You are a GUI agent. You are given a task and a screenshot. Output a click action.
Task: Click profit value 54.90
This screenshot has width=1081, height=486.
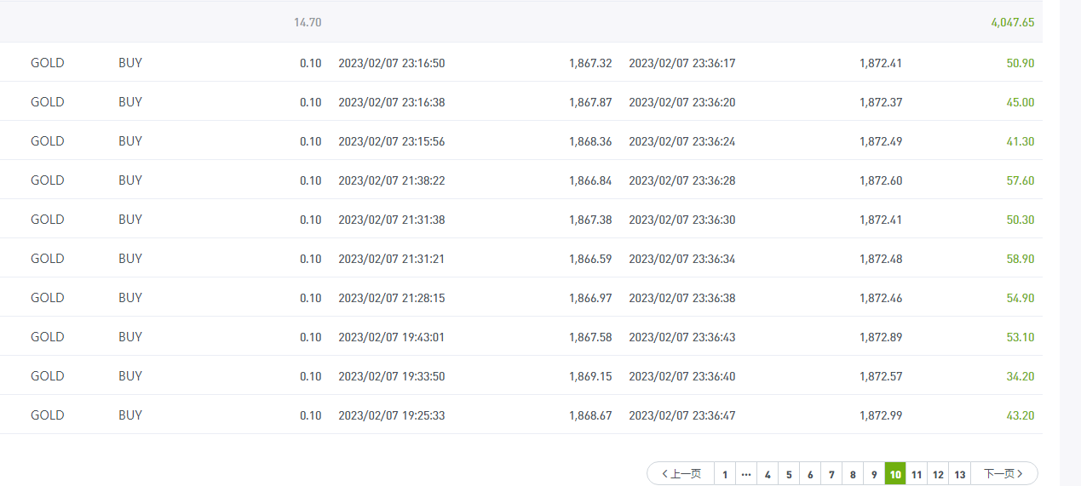(x=1021, y=298)
